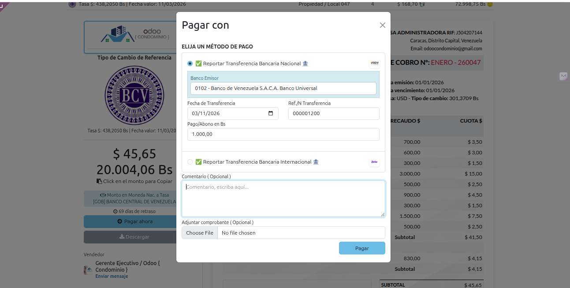Image resolution: width=570 pixels, height=288 pixels.
Task: Click the BDV bank logo icon
Action: click(374, 63)
